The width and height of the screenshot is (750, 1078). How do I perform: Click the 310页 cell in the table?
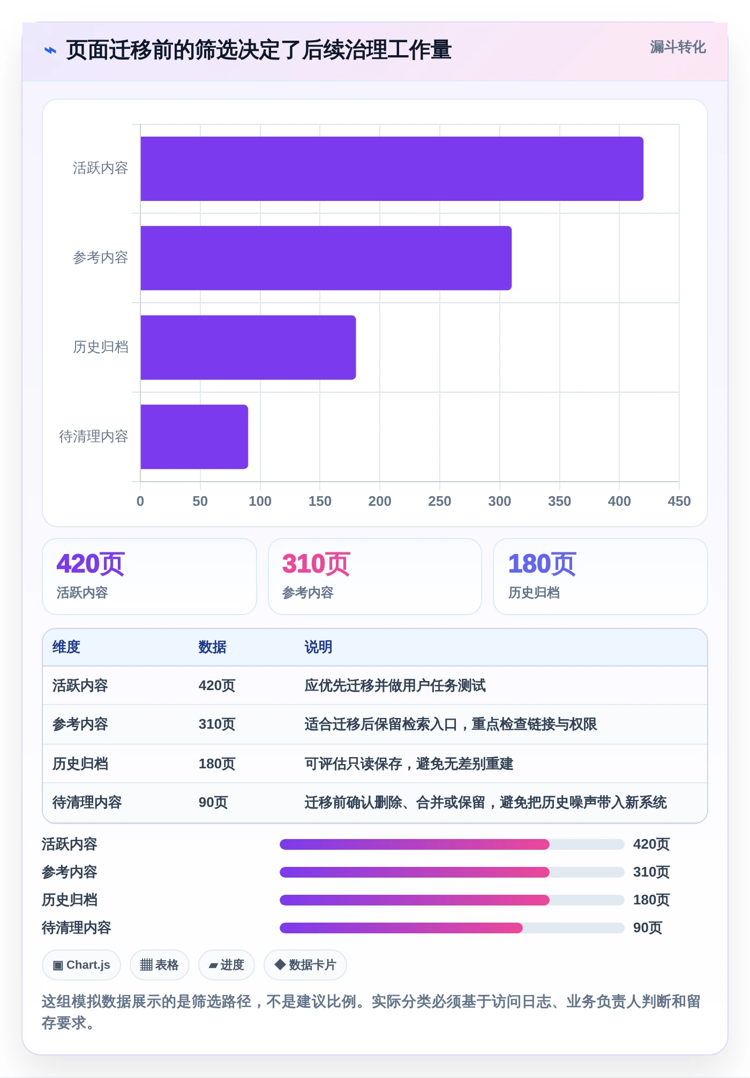[217, 724]
